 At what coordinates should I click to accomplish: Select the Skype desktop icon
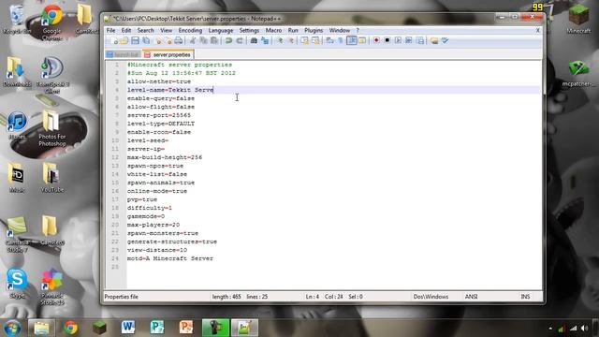click(17, 283)
